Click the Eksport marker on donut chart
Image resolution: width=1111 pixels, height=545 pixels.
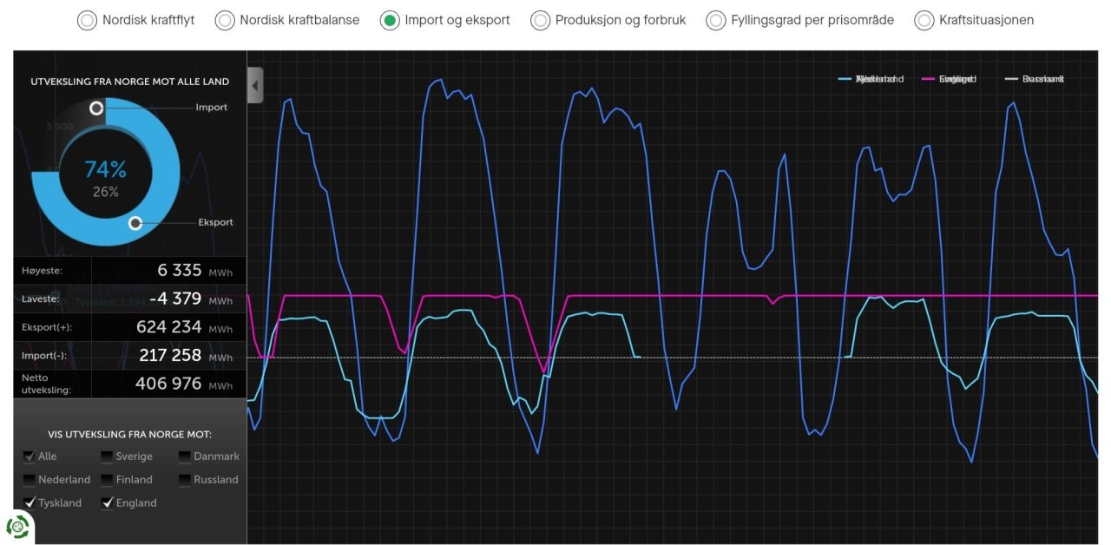[x=135, y=223]
